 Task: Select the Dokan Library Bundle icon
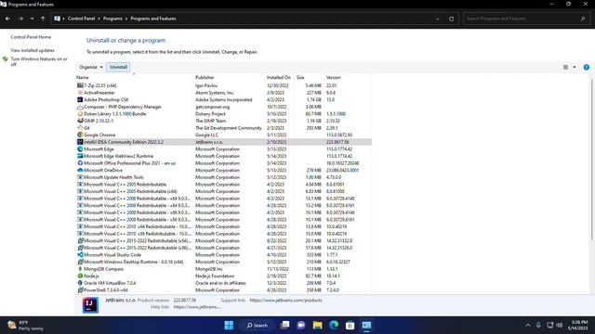(80, 114)
